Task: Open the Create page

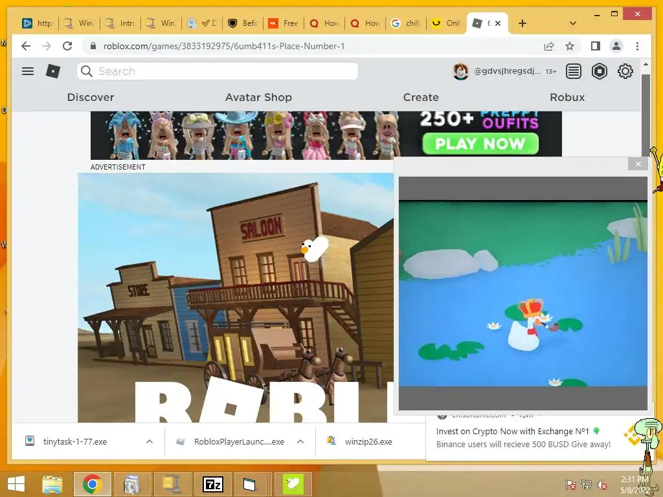Action: pos(421,97)
